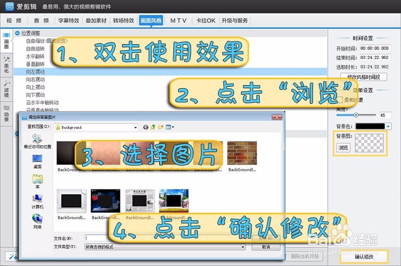Click the black 背景色 swatch

click(370, 126)
